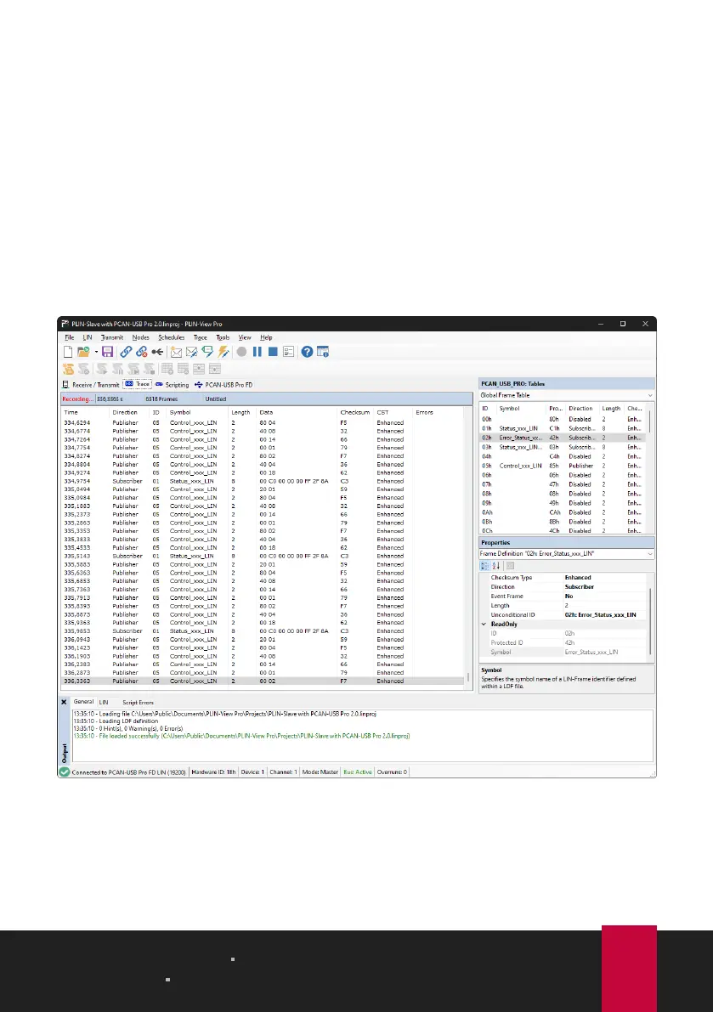Sort trace by Symbol column header
Screen dimensions: 713x1012
click(x=198, y=412)
